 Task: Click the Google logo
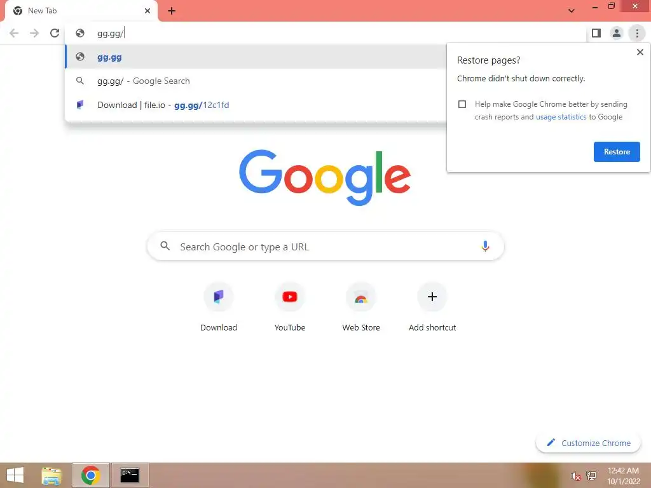[x=325, y=177]
